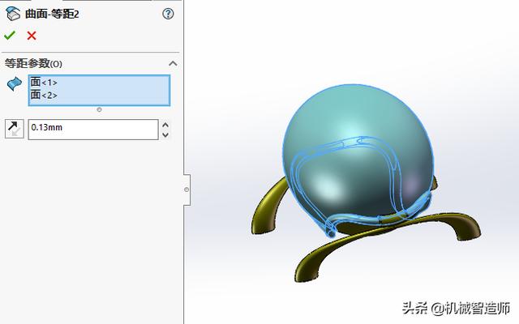Click the front bottom olive stand leg

(324, 258)
